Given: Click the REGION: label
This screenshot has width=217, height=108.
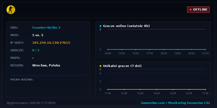Looking at the screenshot, I should pos(17,65).
